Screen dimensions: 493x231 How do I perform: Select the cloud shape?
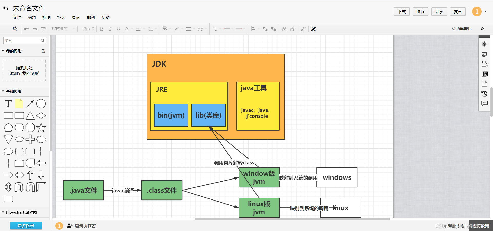coord(41,139)
